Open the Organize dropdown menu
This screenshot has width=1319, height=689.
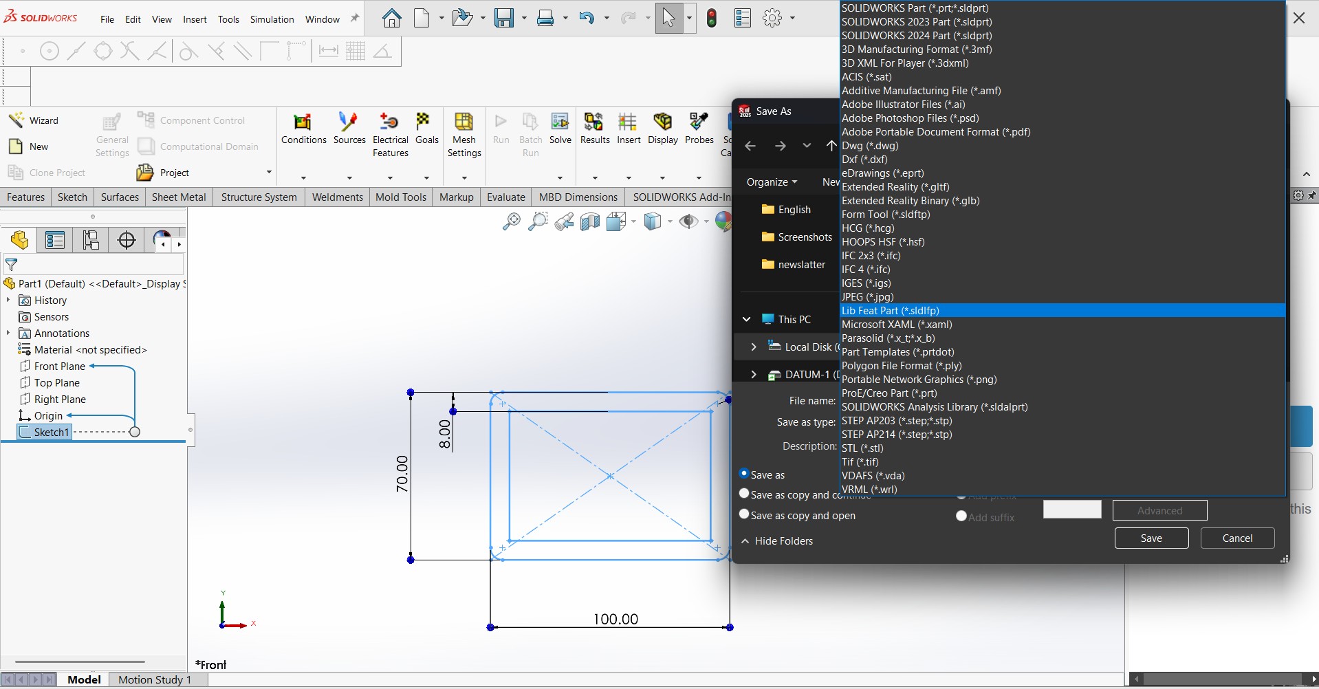click(x=772, y=182)
